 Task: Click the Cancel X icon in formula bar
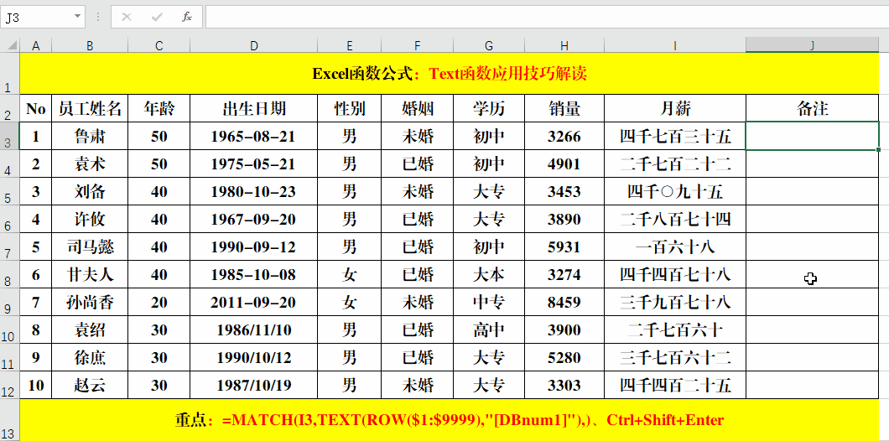[127, 17]
